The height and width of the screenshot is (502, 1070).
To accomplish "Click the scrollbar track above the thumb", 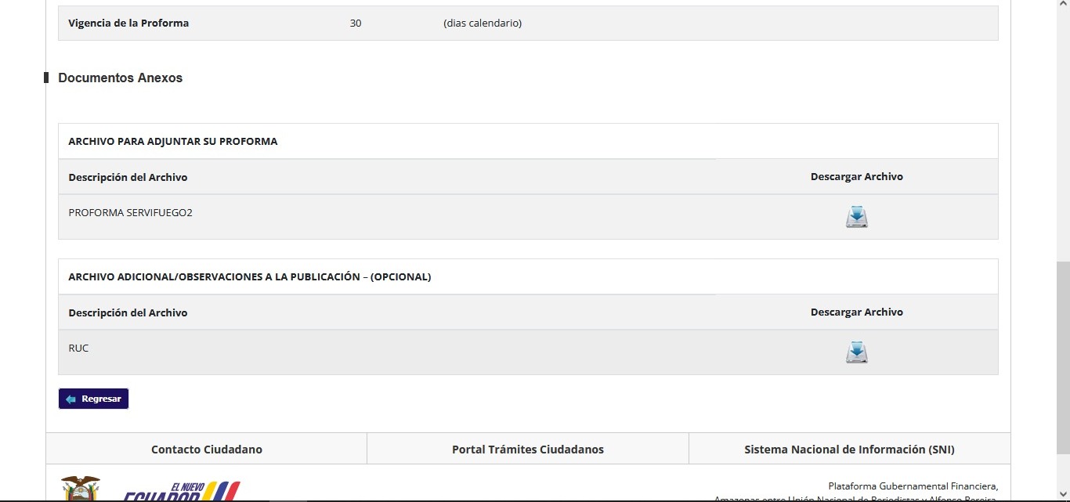I will click(1063, 133).
